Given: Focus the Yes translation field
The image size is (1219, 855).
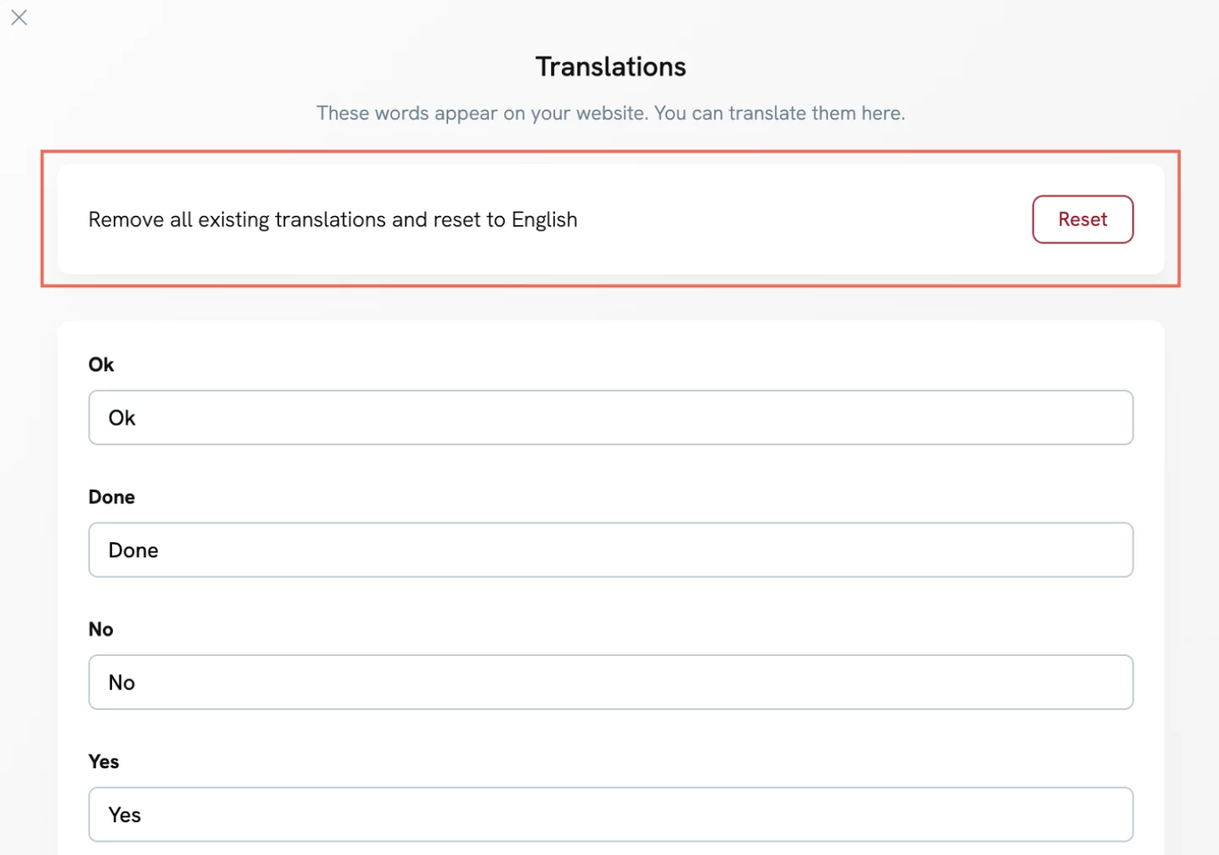Looking at the screenshot, I should pos(610,814).
